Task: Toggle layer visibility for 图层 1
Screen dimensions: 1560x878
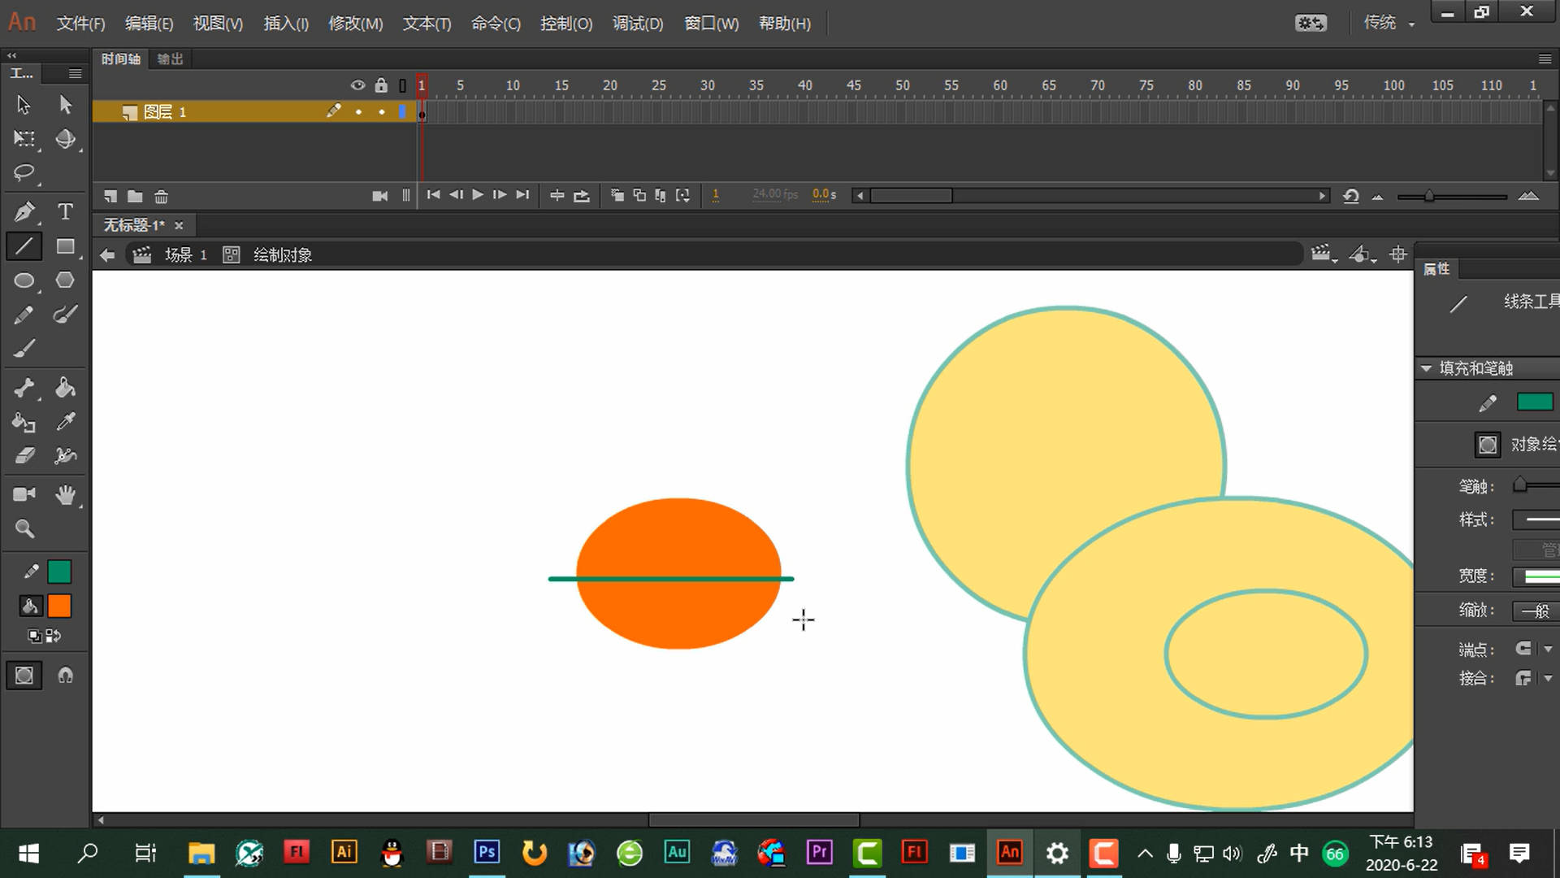Action: 357,111
